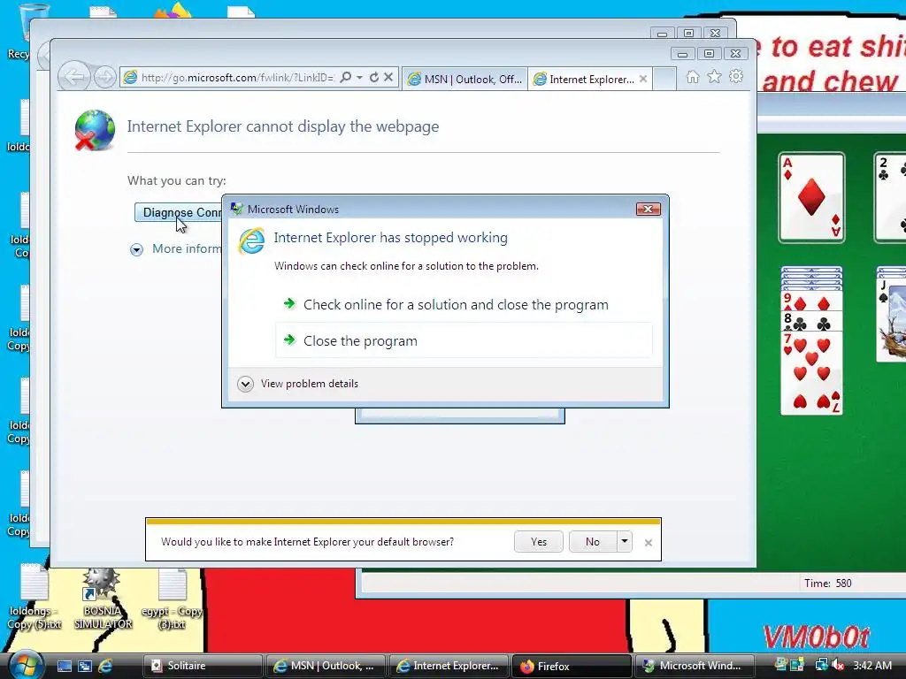
Task: Go back in Internet Explorer
Action: pyautogui.click(x=74, y=77)
